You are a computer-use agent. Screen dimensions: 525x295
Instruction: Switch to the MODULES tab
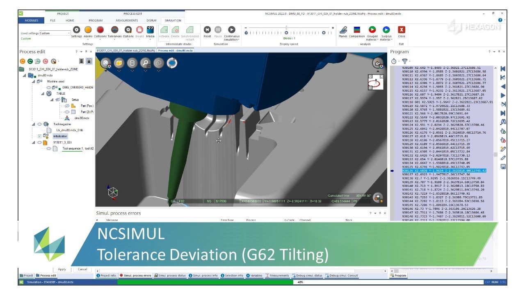pyautogui.click(x=32, y=20)
